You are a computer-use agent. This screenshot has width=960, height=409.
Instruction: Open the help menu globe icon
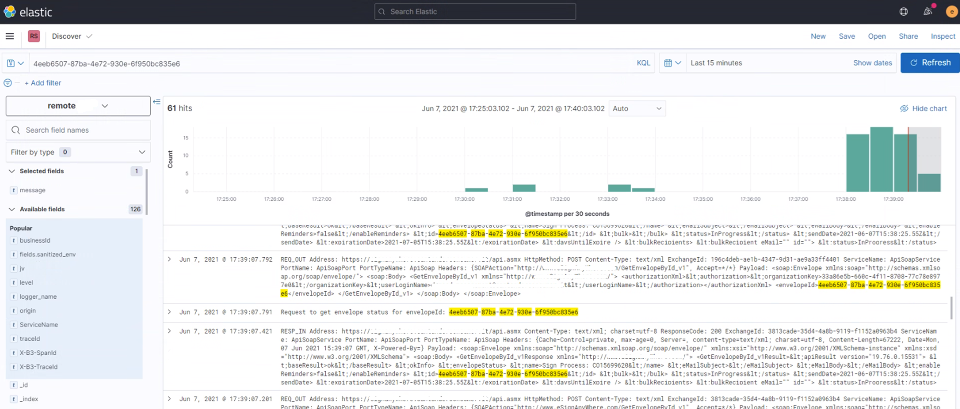[x=904, y=12]
